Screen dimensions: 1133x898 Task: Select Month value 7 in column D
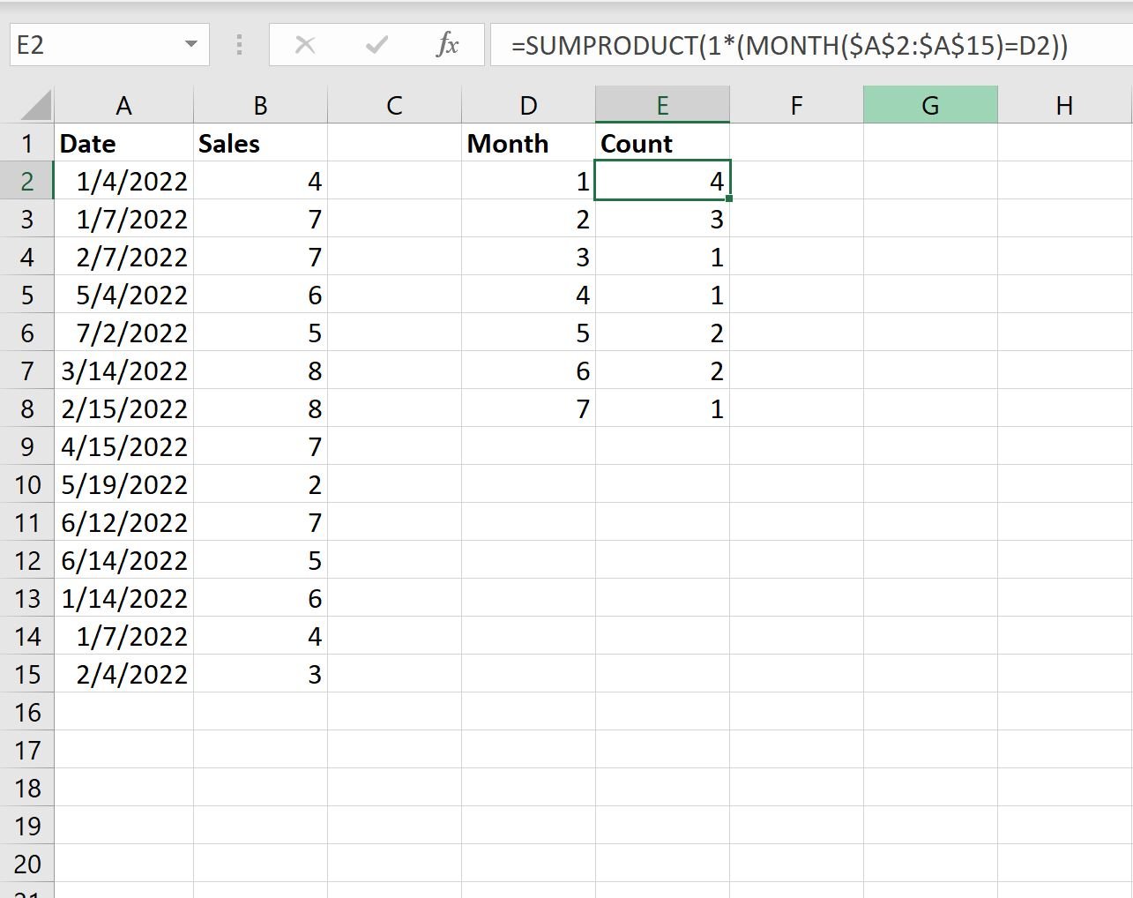(x=528, y=408)
